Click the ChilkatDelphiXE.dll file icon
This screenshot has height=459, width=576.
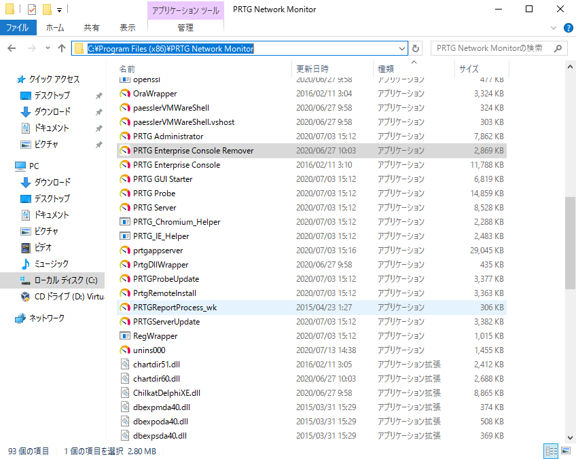click(125, 393)
